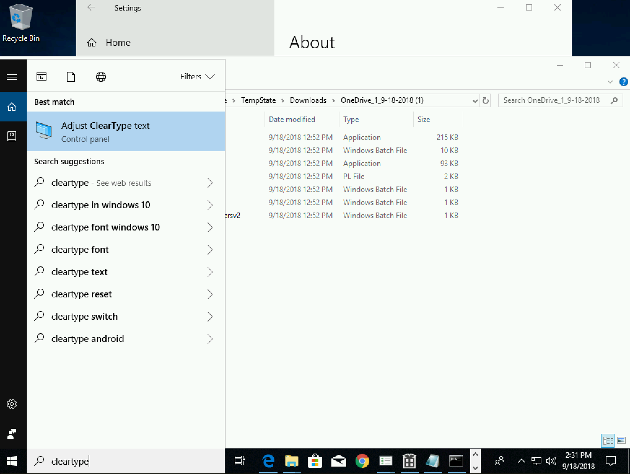
Task: Expand the cleartype font suggestion arrow
Action: point(211,249)
